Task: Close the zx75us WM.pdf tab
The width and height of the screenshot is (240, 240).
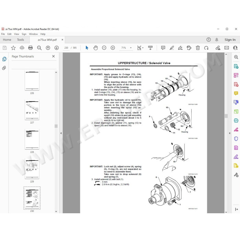Action: pos(62,40)
